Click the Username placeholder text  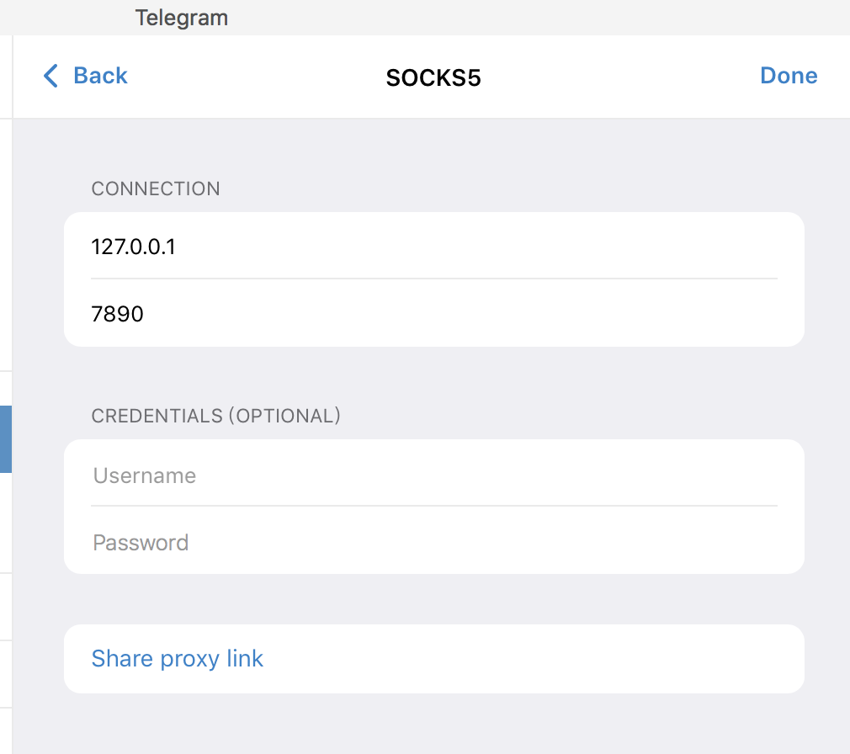pos(144,475)
